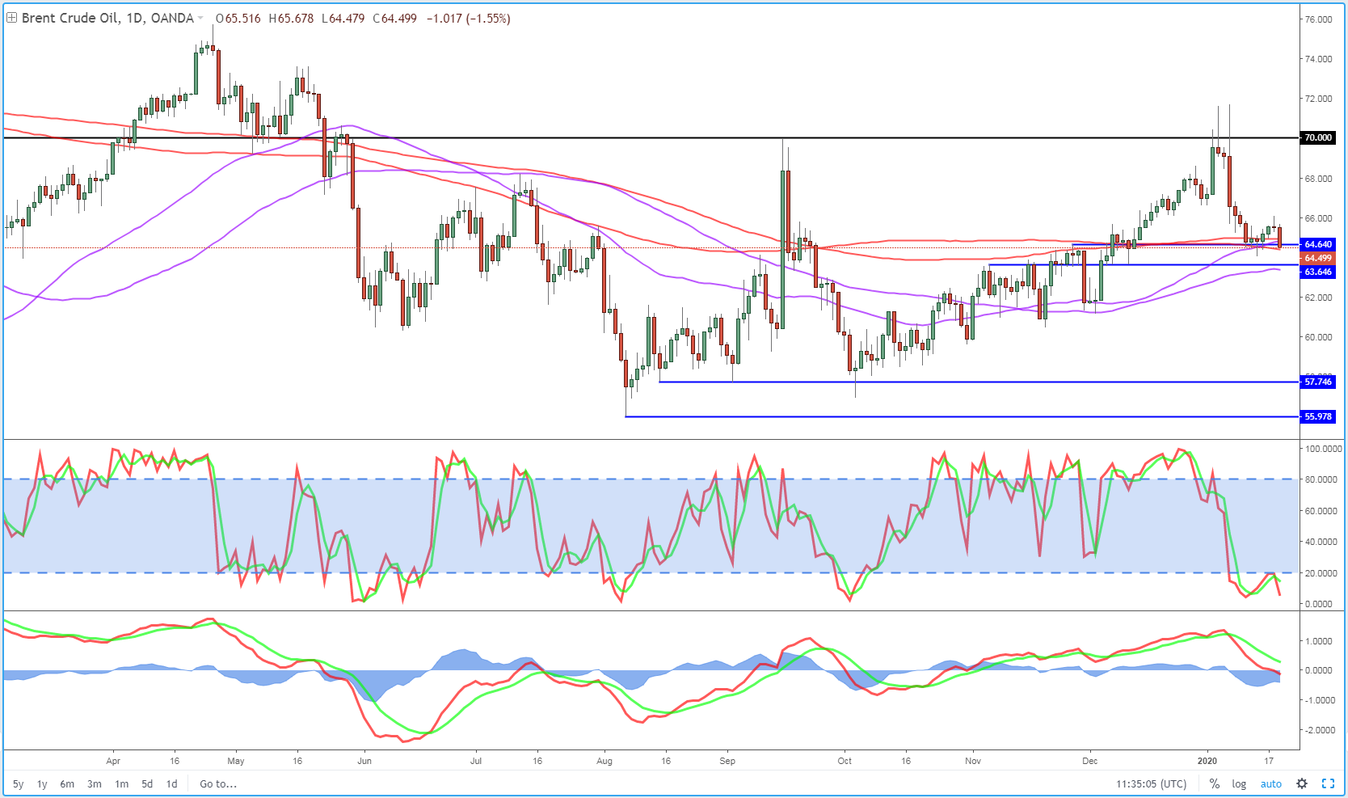Toggle fullscreen mode icon
Viewport: 1348px width, 798px height.
pyautogui.click(x=1328, y=783)
